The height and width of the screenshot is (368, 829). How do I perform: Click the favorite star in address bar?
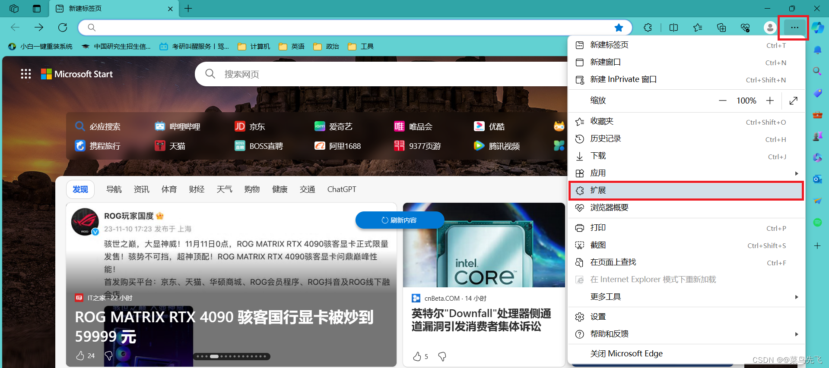pos(619,28)
